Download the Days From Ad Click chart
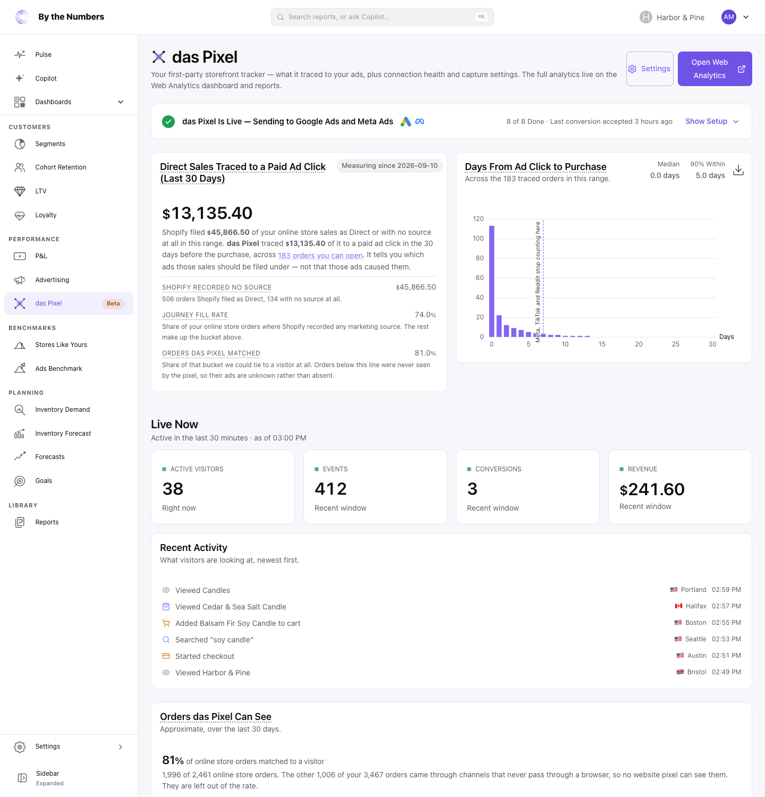Image resolution: width=765 pixels, height=797 pixels. (x=738, y=170)
